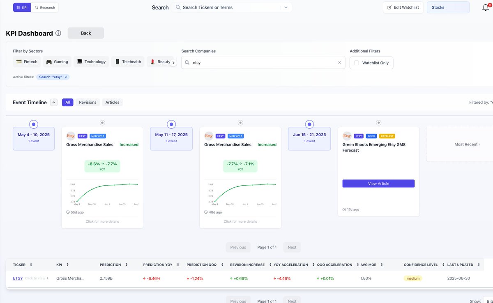Click the -8.6% → -7.7% YoY badge

pyautogui.click(x=102, y=166)
